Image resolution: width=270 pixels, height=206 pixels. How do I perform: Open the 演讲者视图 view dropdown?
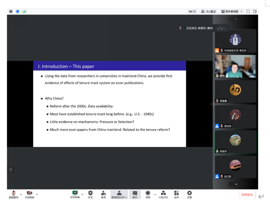(232, 11)
